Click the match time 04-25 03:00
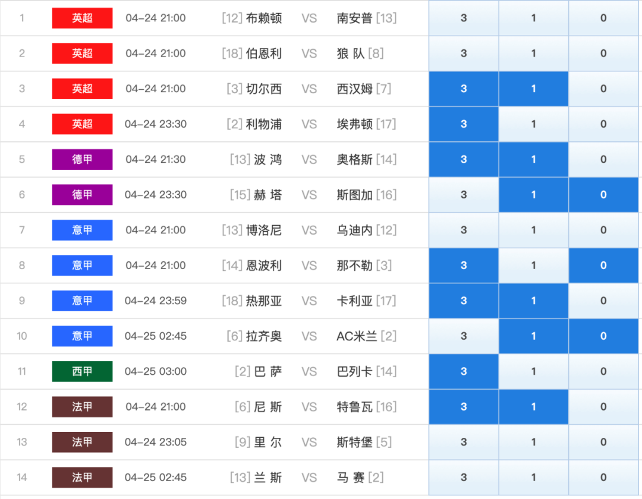The width and height of the screenshot is (642, 499). tap(156, 371)
